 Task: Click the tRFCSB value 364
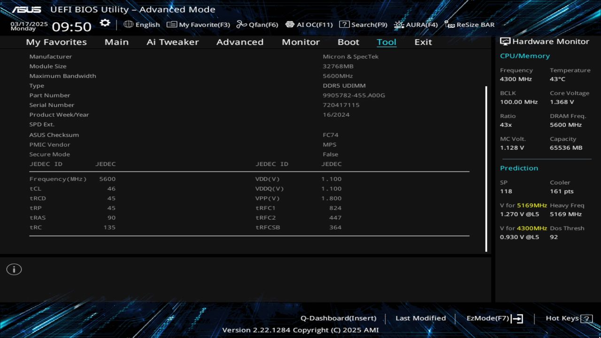pyautogui.click(x=335, y=227)
